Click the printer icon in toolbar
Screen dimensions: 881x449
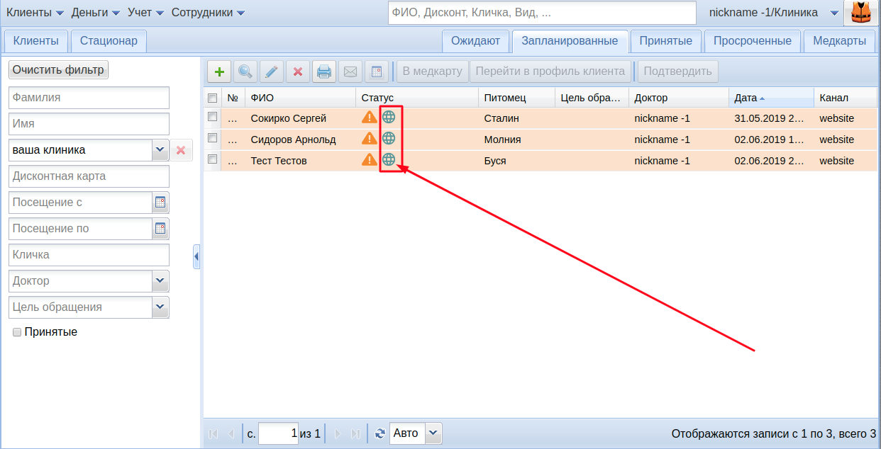[324, 72]
